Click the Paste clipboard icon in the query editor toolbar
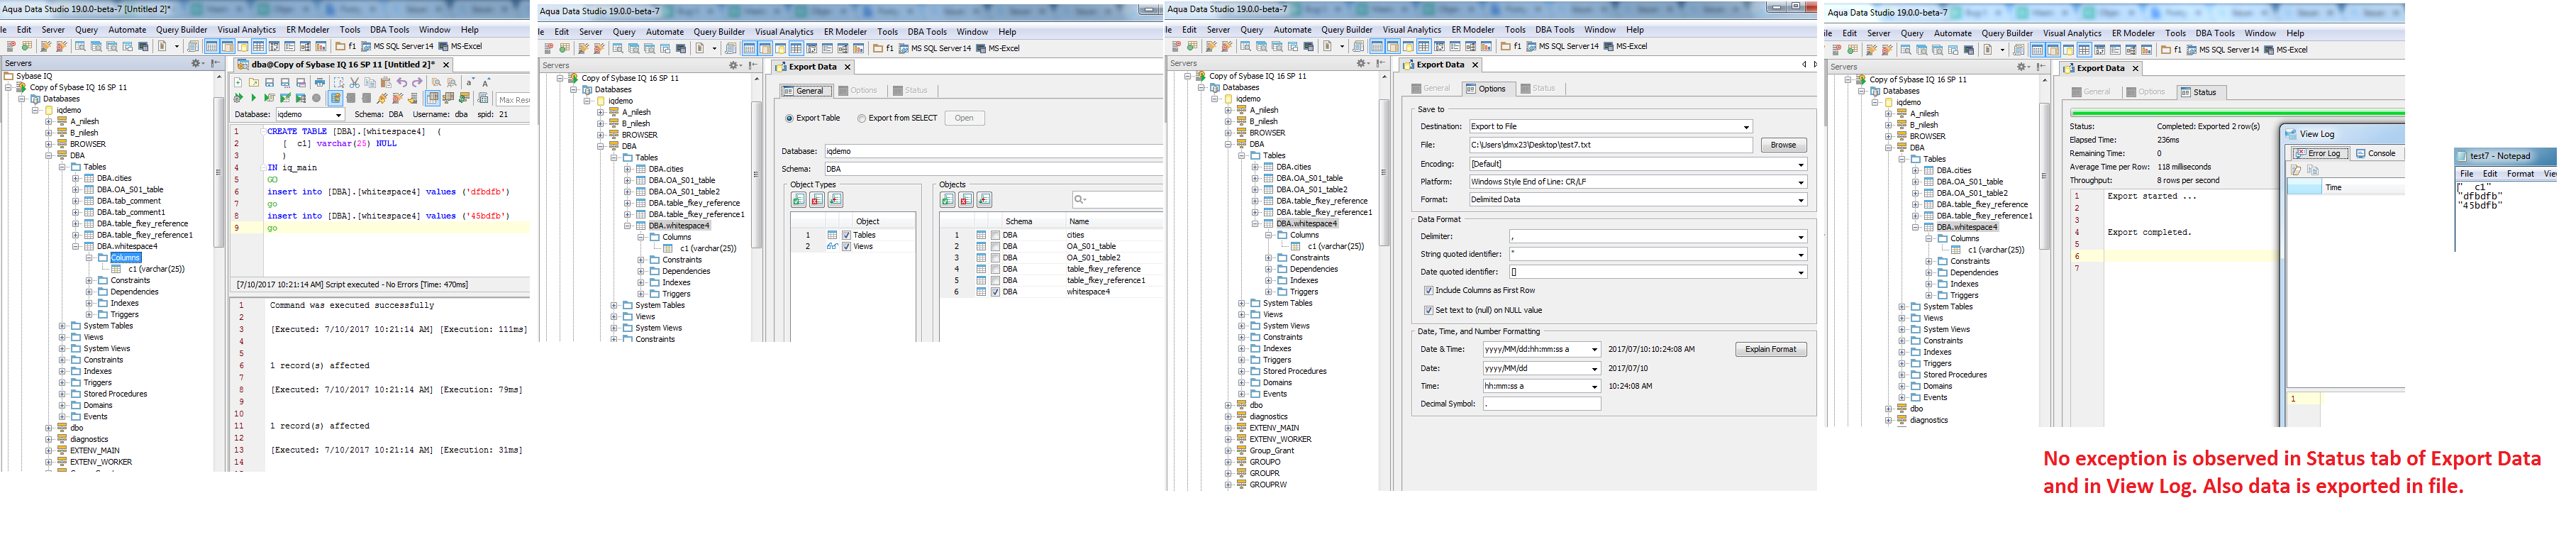 386,83
